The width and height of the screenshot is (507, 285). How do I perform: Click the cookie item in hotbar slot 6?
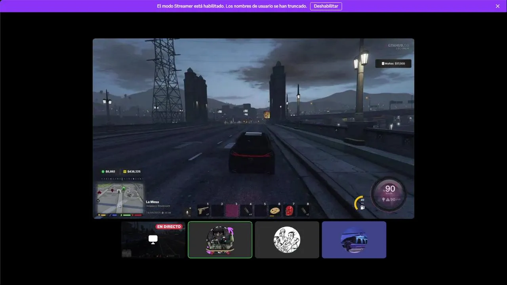[275, 210]
